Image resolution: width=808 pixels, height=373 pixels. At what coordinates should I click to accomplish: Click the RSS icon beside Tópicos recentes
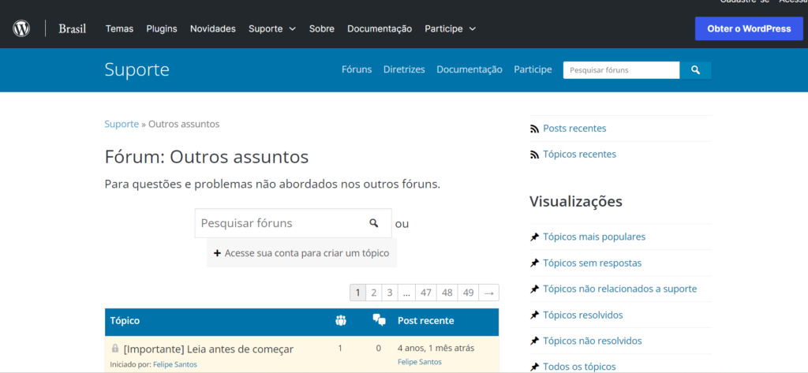[x=534, y=155]
